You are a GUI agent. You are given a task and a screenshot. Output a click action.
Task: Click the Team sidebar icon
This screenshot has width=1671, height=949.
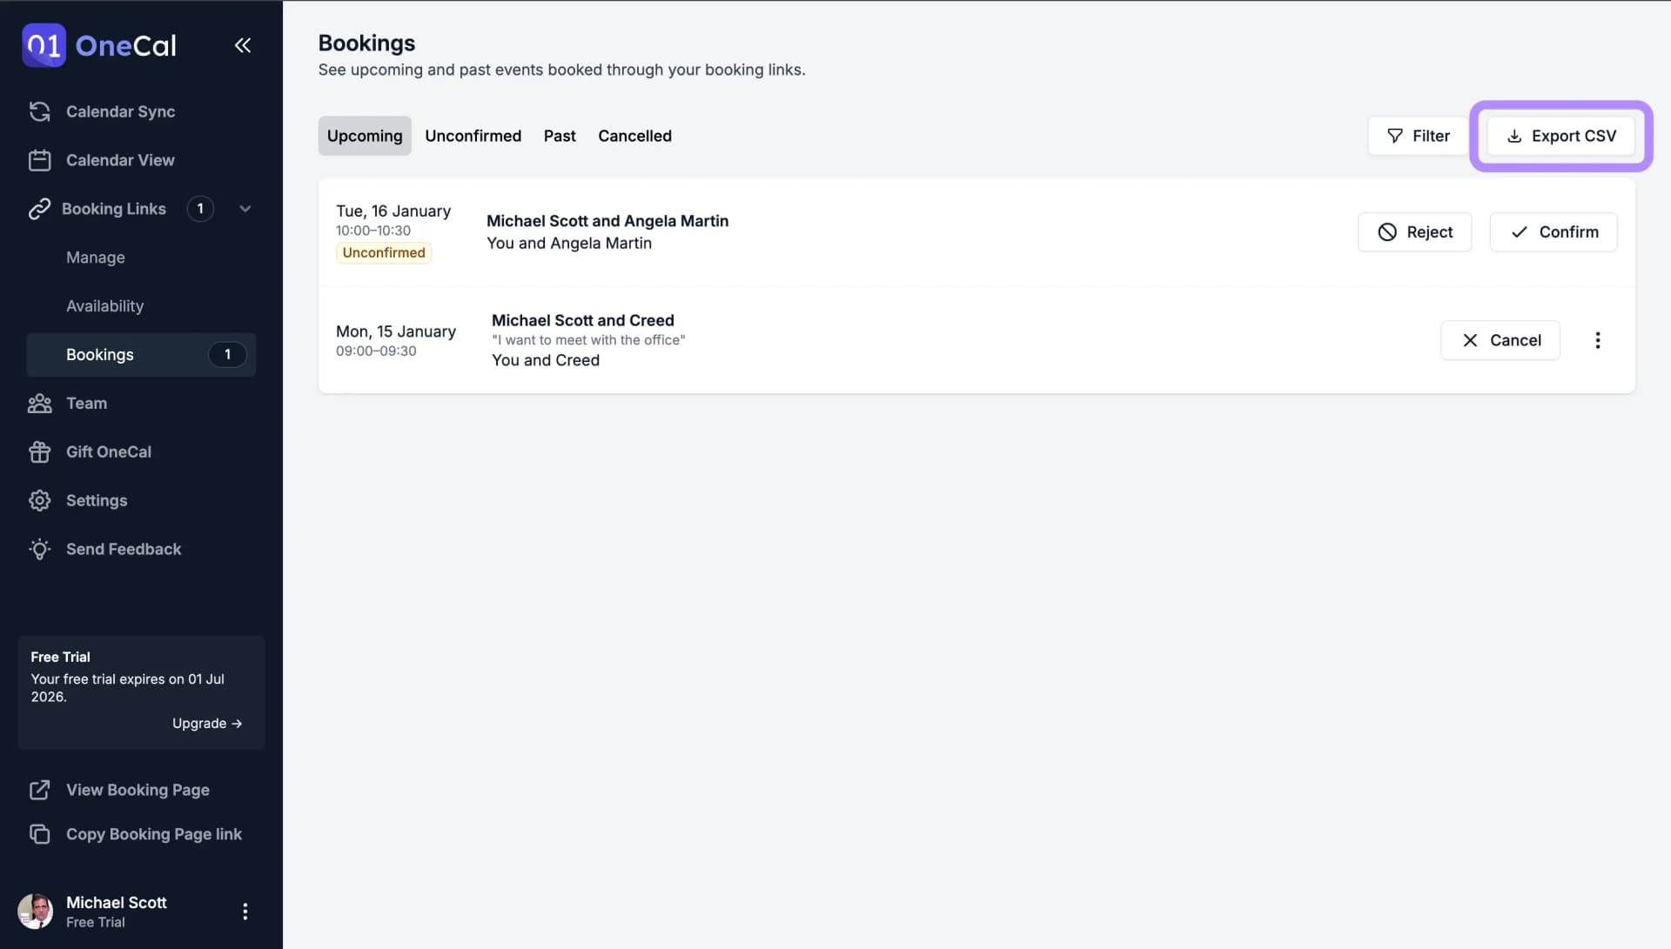pos(39,403)
